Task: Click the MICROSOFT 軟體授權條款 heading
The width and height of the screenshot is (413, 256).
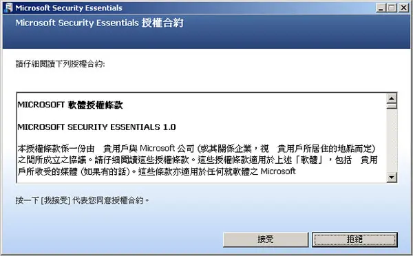Action: pyautogui.click(x=70, y=105)
